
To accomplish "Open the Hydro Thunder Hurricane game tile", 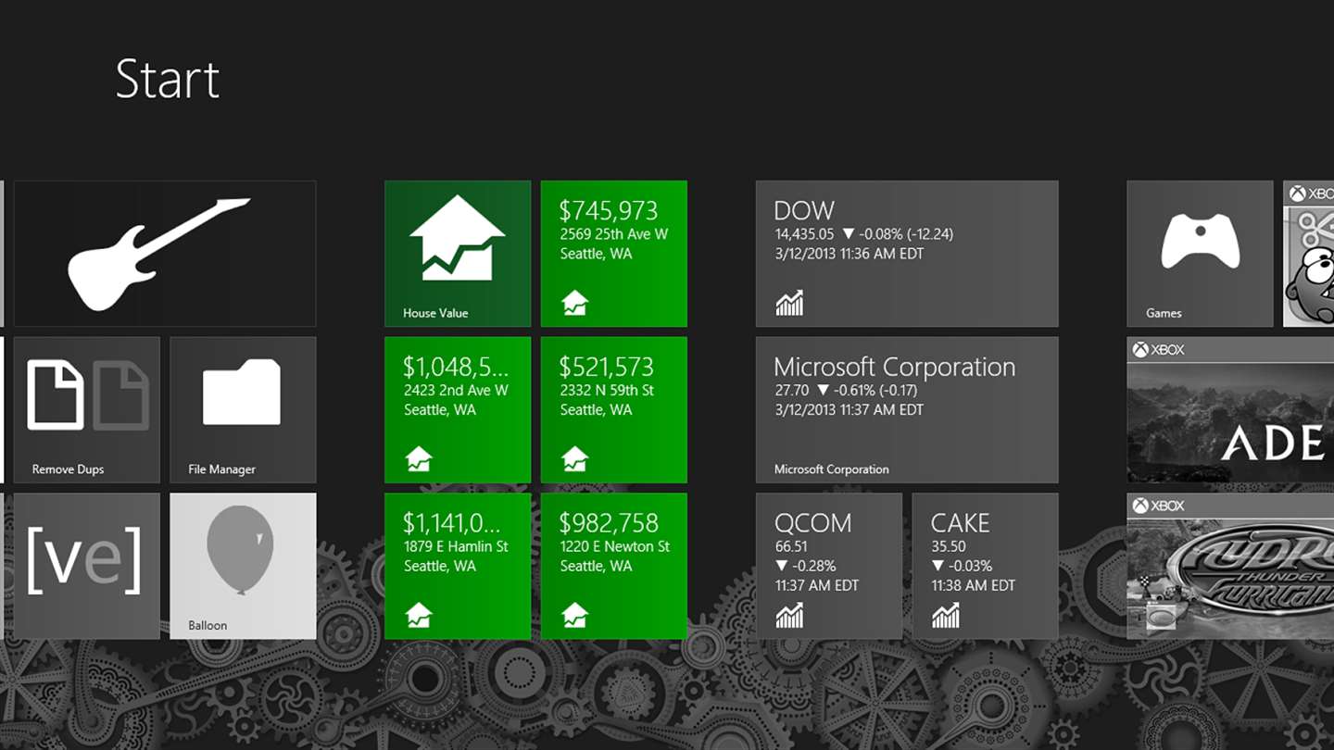I will click(1230, 566).
